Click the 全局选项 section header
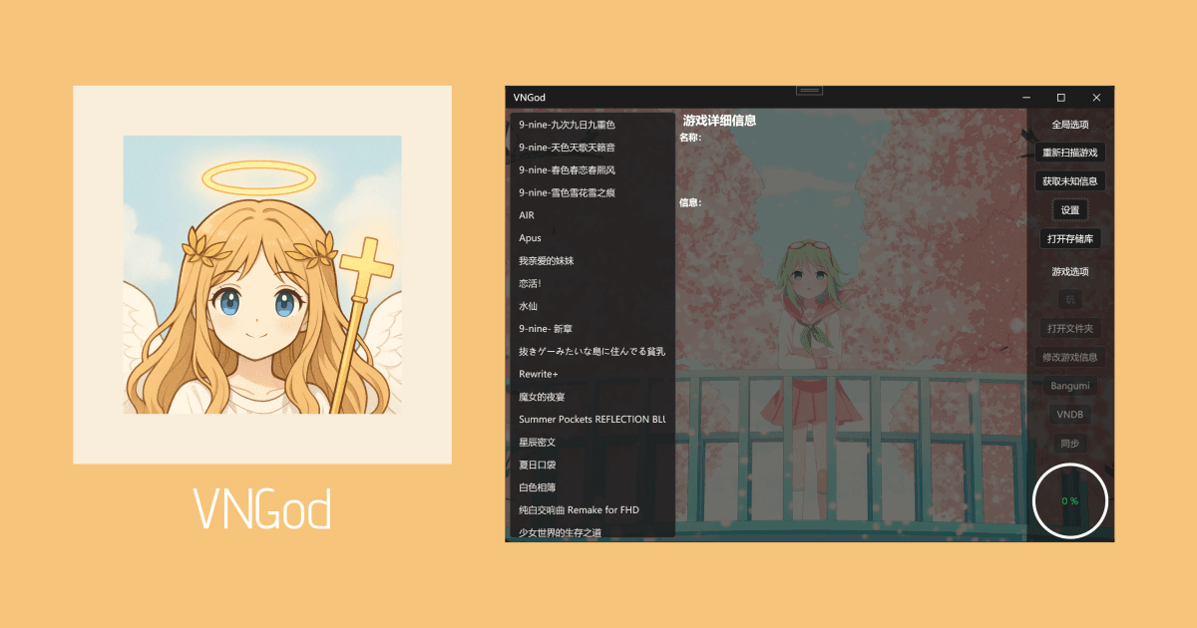This screenshot has height=628, width=1197. tap(1067, 124)
